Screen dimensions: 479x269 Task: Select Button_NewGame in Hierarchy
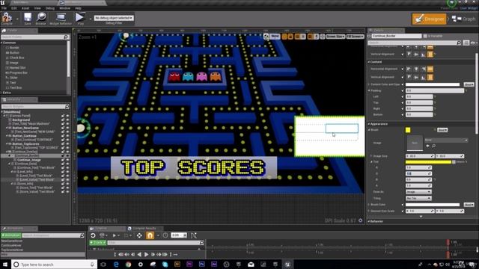(25, 128)
